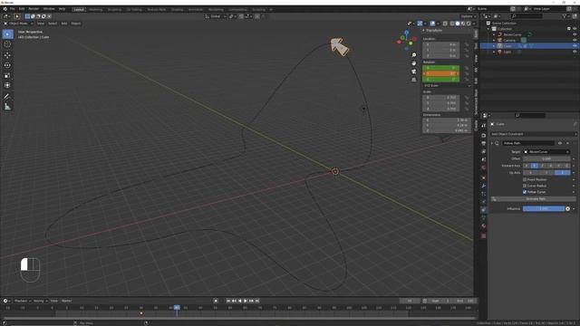
Task: Toggle X-ray display in the viewport header
Action: [445, 24]
